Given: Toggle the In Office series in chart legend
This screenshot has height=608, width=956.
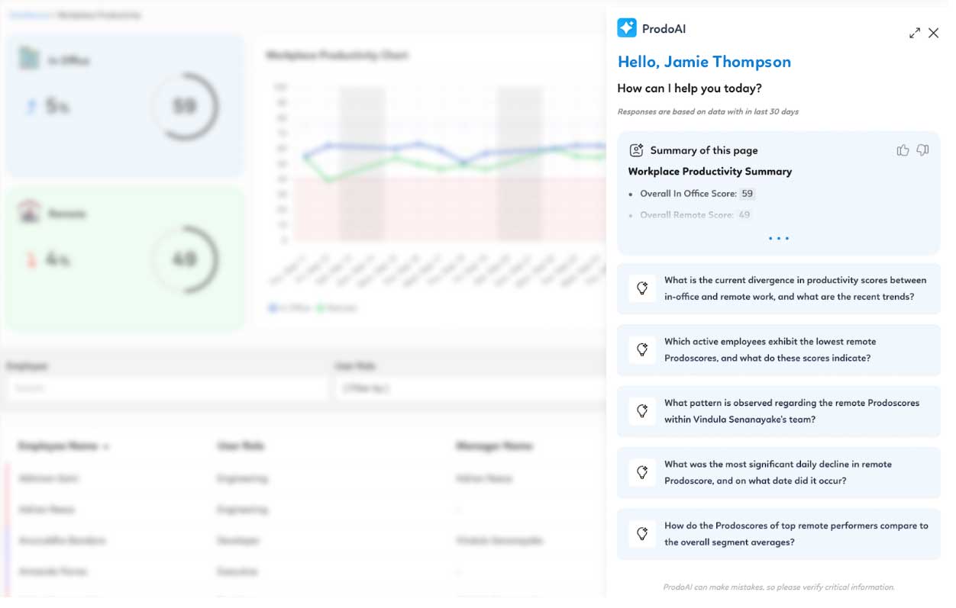Looking at the screenshot, I should 289,308.
